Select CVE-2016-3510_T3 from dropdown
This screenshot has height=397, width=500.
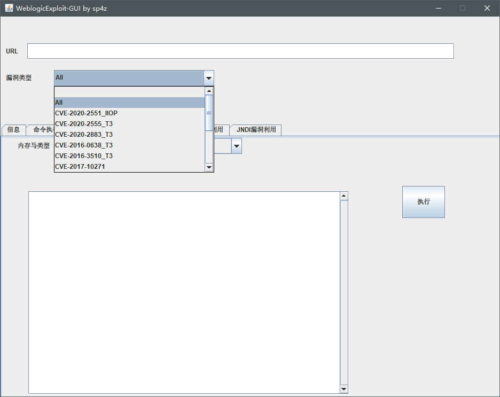coord(129,156)
